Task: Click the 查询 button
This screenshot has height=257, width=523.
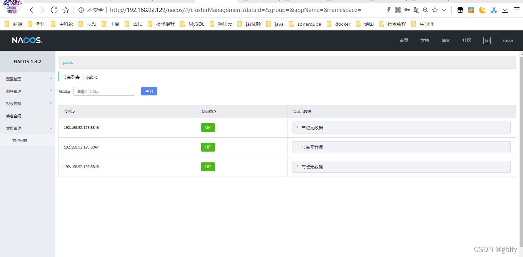Action: pos(149,91)
